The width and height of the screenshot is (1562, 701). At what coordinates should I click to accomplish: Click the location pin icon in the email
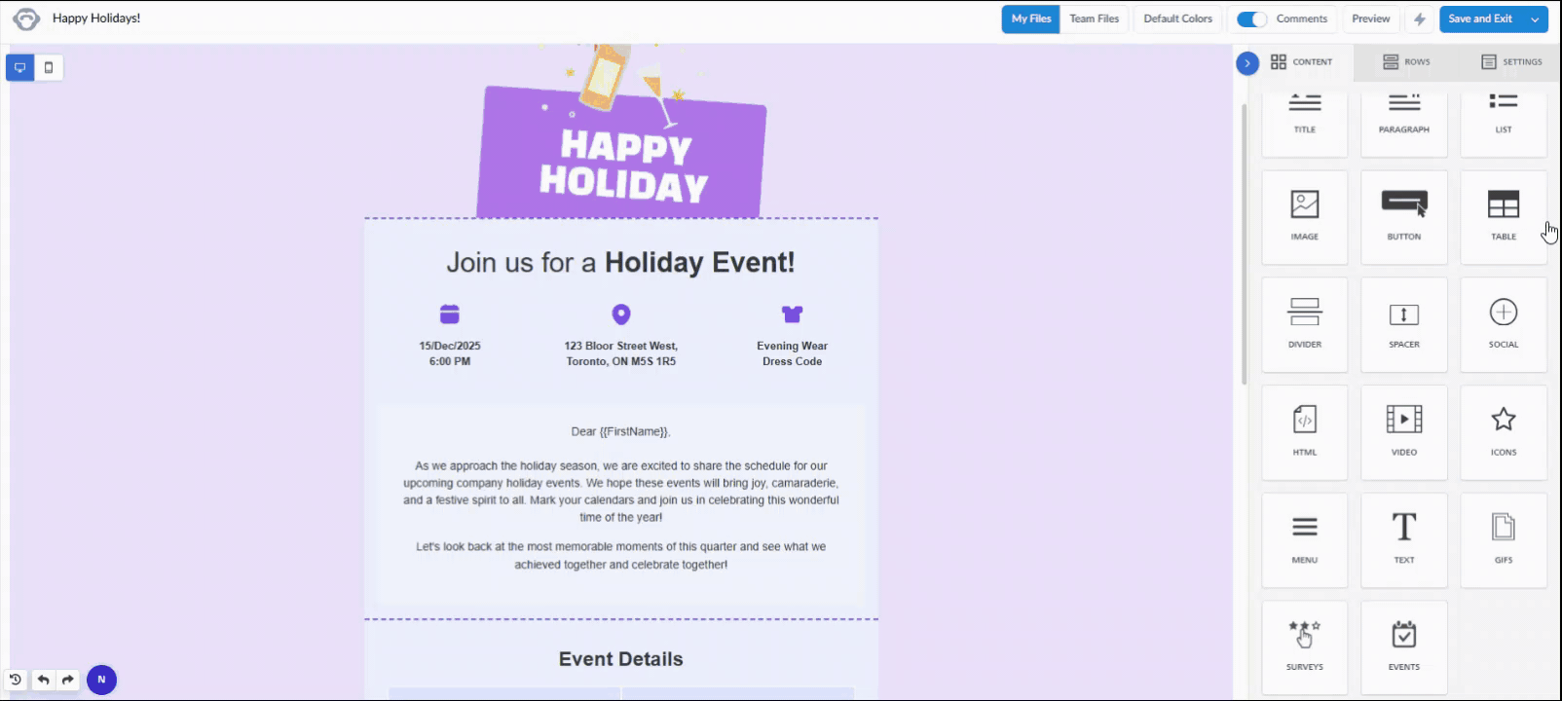620,314
